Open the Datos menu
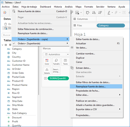 [15, 7]
